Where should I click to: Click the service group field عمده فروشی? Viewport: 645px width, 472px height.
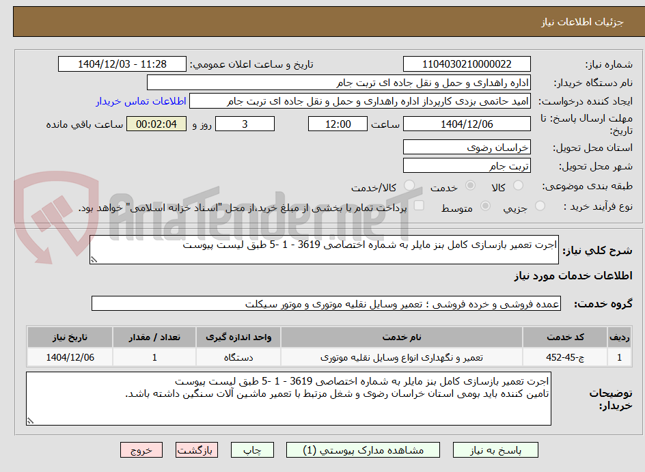[x=326, y=303]
